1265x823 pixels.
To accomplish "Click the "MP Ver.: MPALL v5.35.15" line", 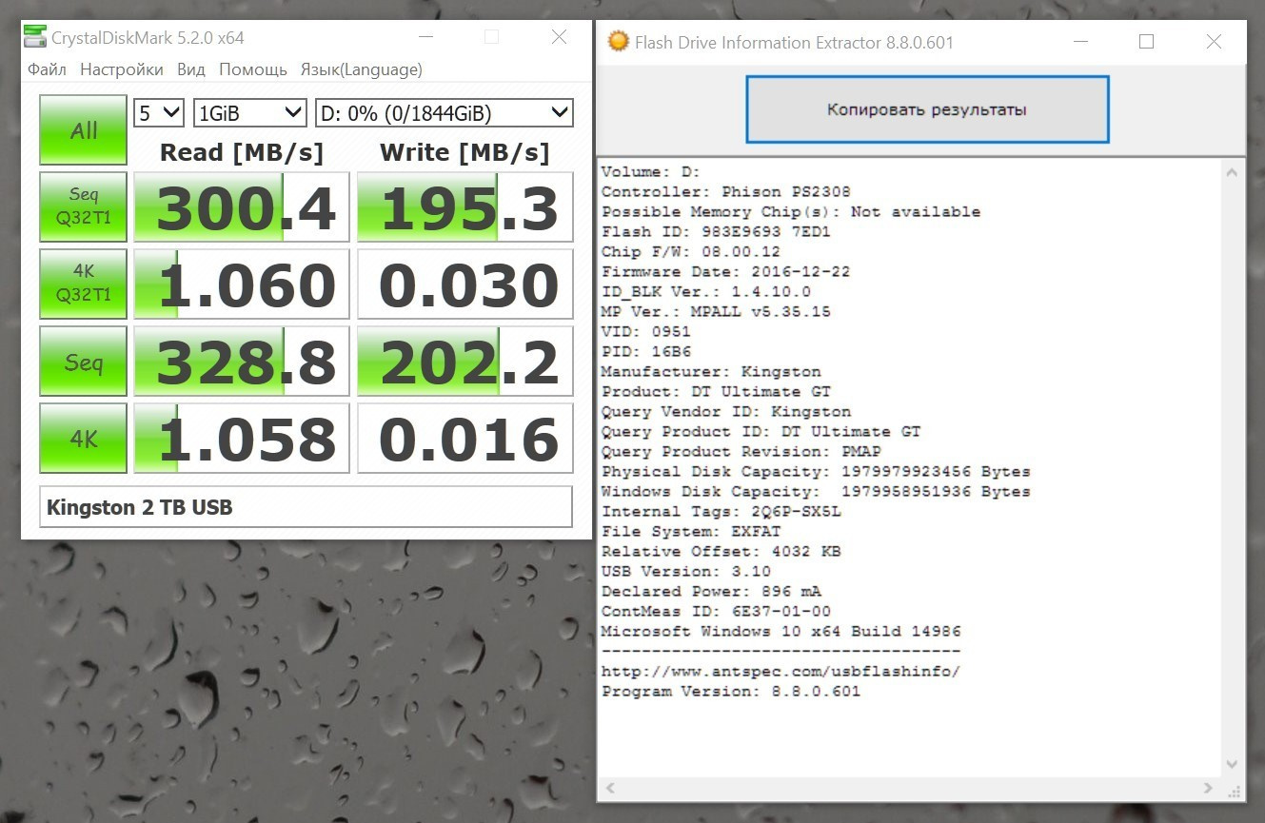I will pos(716,312).
